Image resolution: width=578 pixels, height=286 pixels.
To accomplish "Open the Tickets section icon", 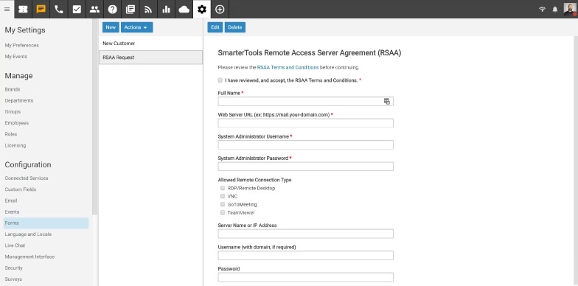I will pos(24,9).
